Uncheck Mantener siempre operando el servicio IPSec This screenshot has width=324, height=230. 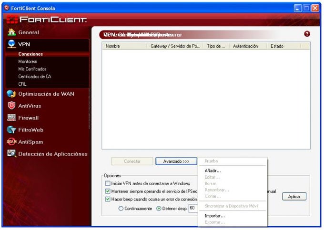pos(108,191)
